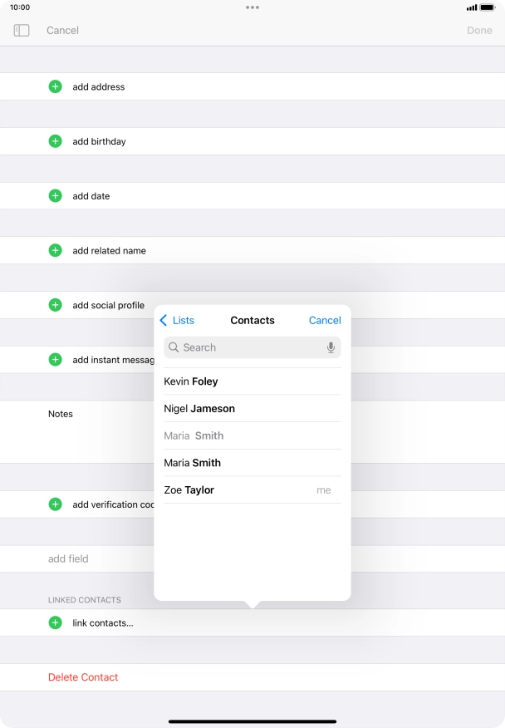Select Zoe Taylor marked as me

coord(189,489)
